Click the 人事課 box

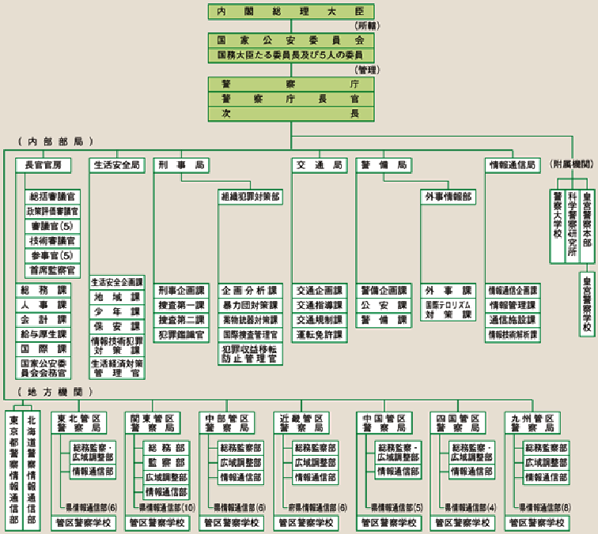[43, 305]
